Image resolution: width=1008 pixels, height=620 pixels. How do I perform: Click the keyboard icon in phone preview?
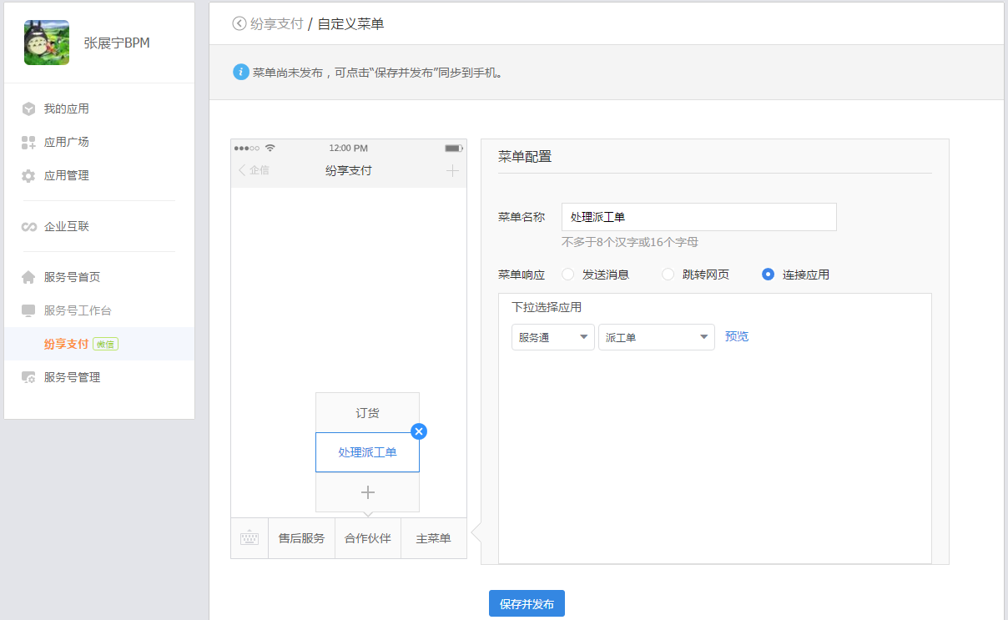pyautogui.click(x=249, y=538)
